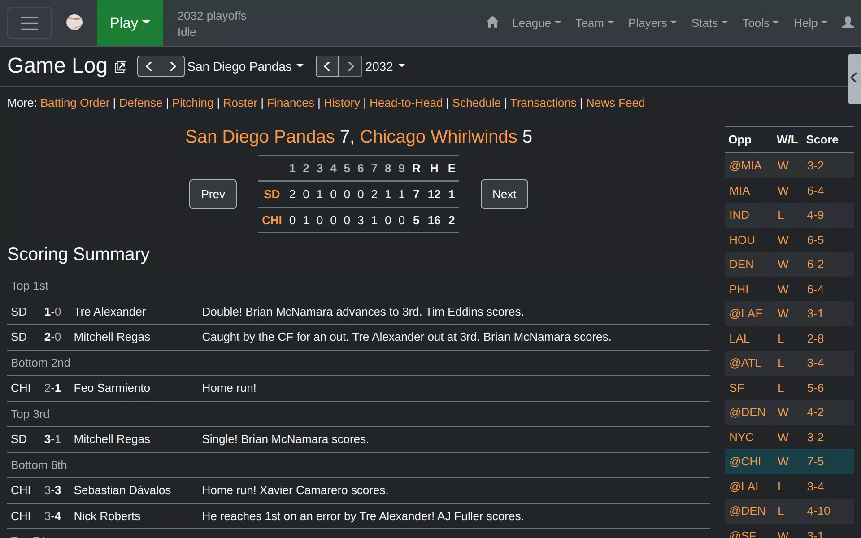Open the user account icon
This screenshot has height=538, width=861.
(848, 22)
